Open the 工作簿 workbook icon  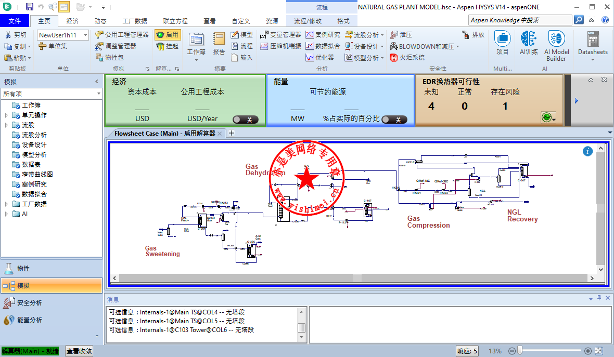(x=196, y=39)
